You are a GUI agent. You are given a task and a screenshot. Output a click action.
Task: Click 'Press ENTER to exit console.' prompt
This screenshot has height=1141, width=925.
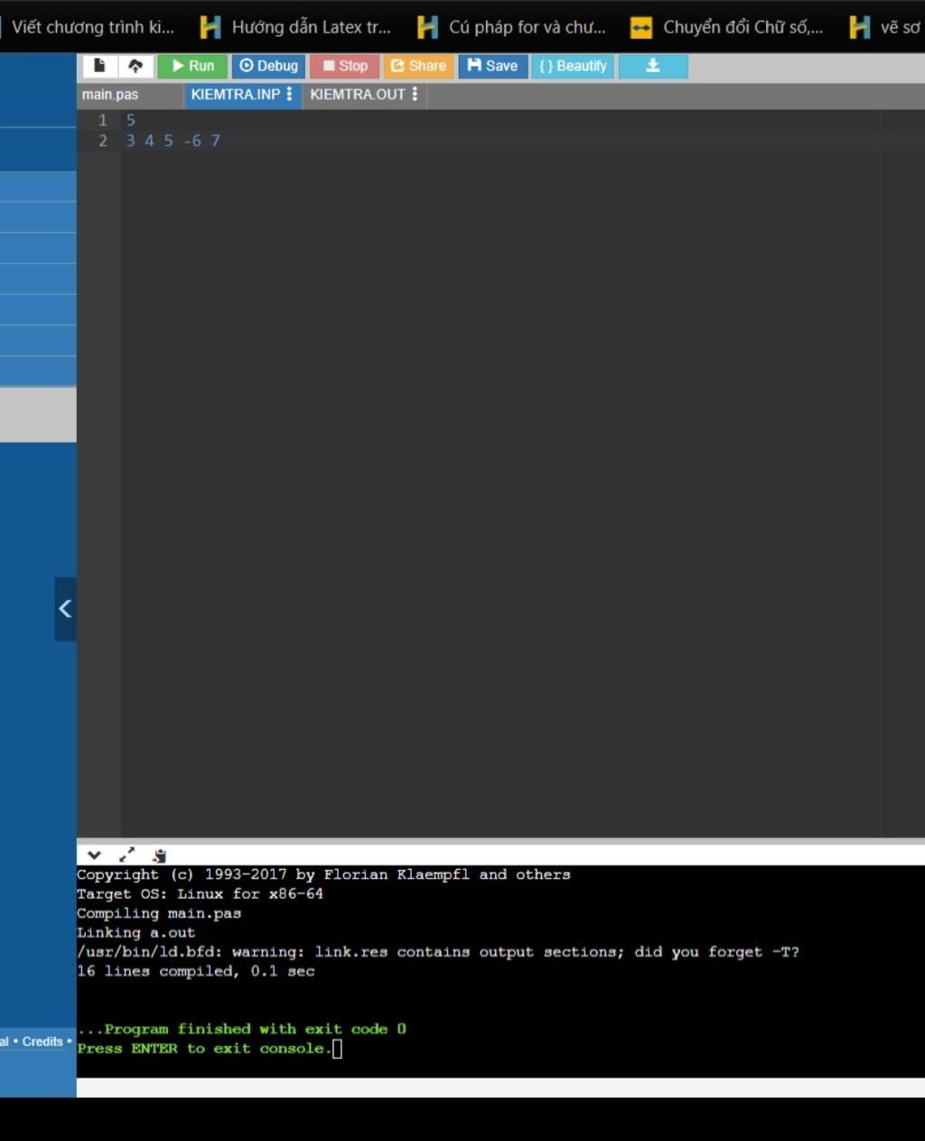(204, 1049)
